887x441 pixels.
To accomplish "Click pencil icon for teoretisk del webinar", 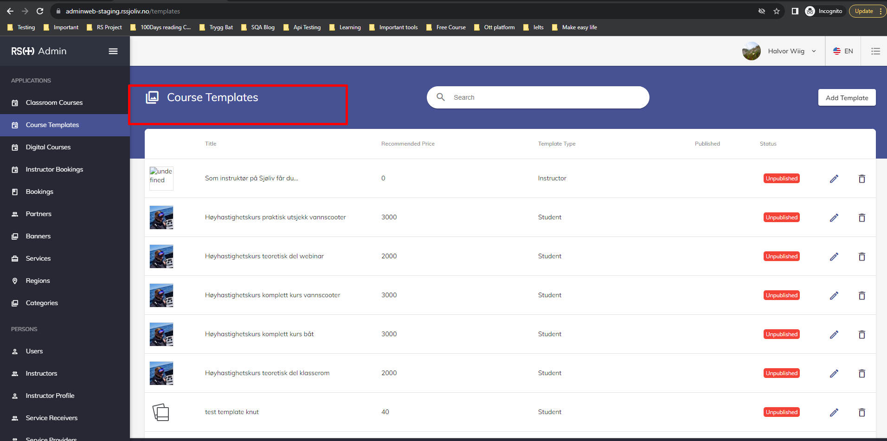I will coord(834,256).
